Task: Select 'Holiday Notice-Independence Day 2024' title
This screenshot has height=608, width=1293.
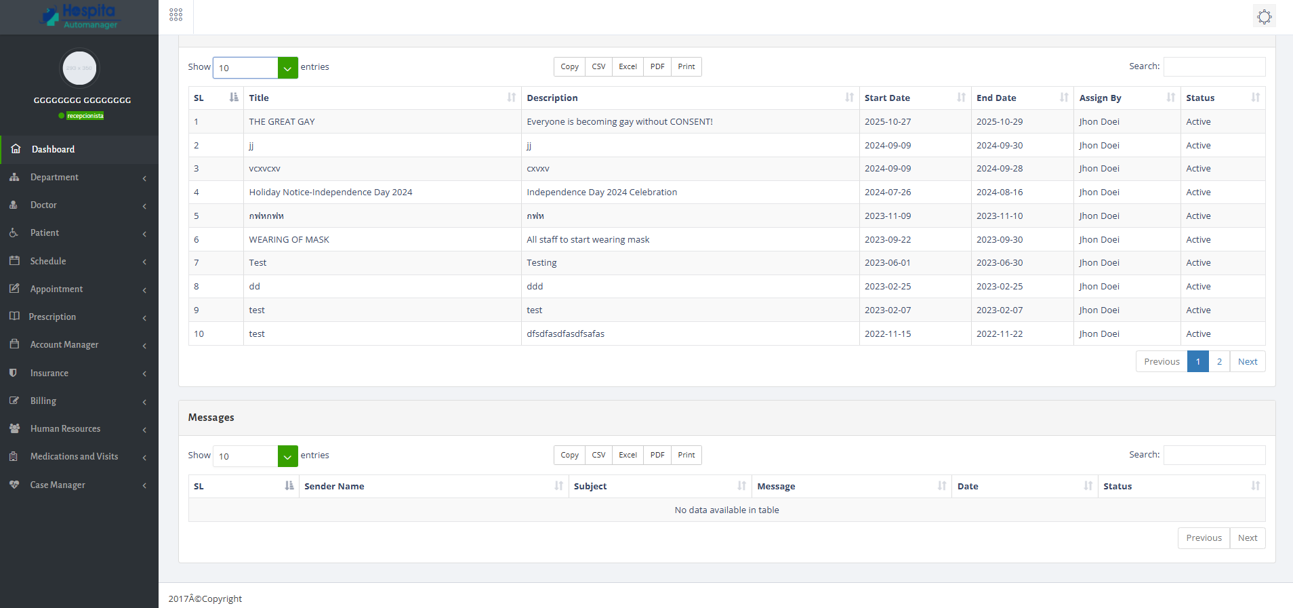Action: (331, 192)
